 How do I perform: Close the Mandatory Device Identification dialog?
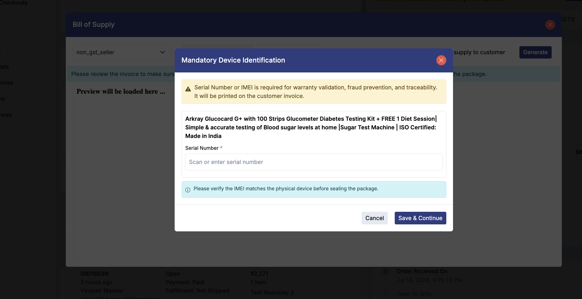(441, 60)
